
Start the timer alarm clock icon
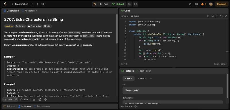click(x=129, y=4)
